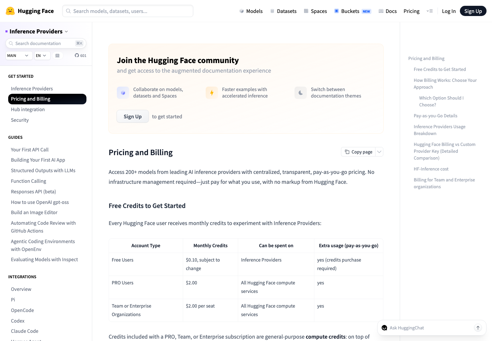Click the Copy page button

coord(358,152)
